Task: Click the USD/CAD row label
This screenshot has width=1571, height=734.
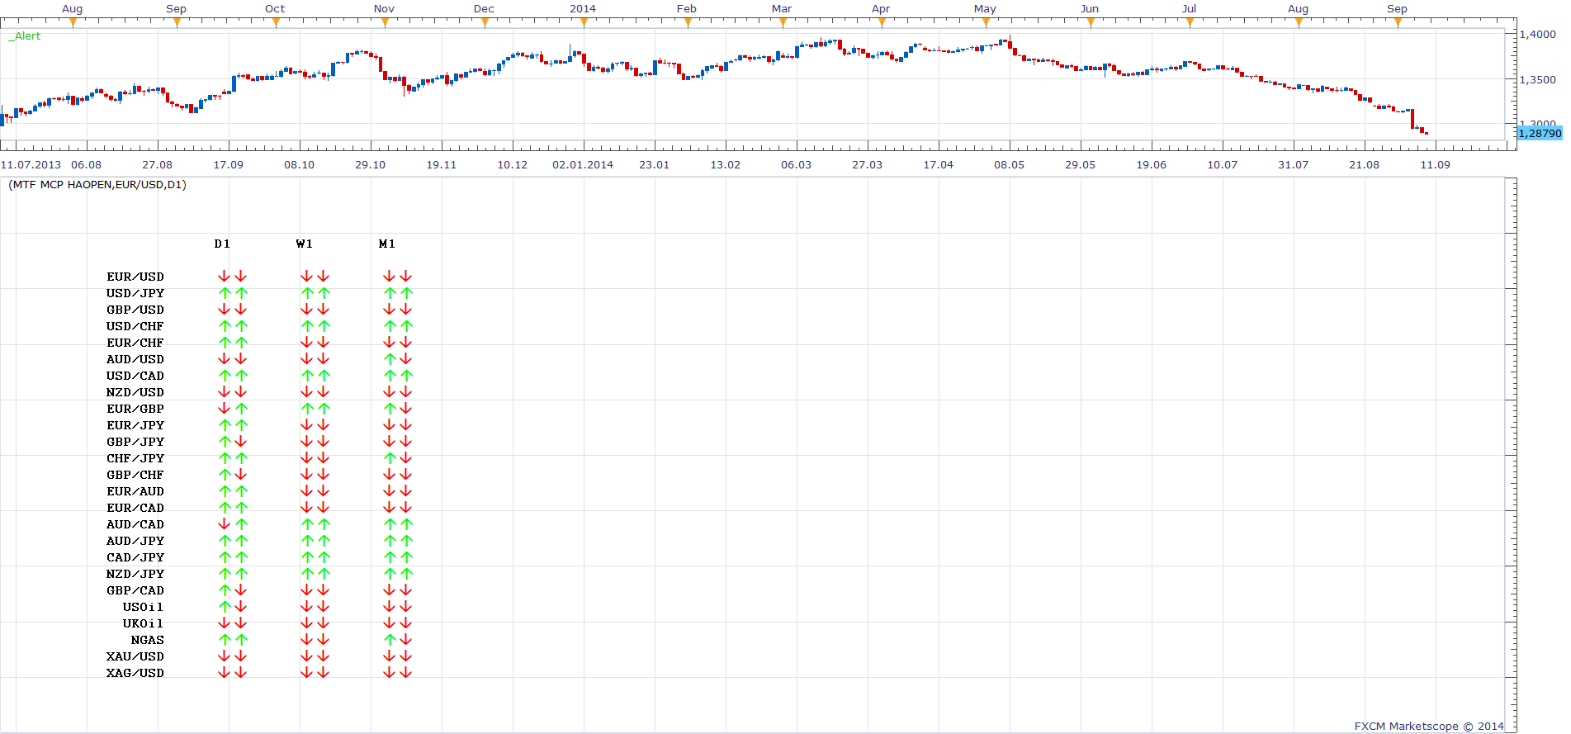Action: (x=135, y=376)
